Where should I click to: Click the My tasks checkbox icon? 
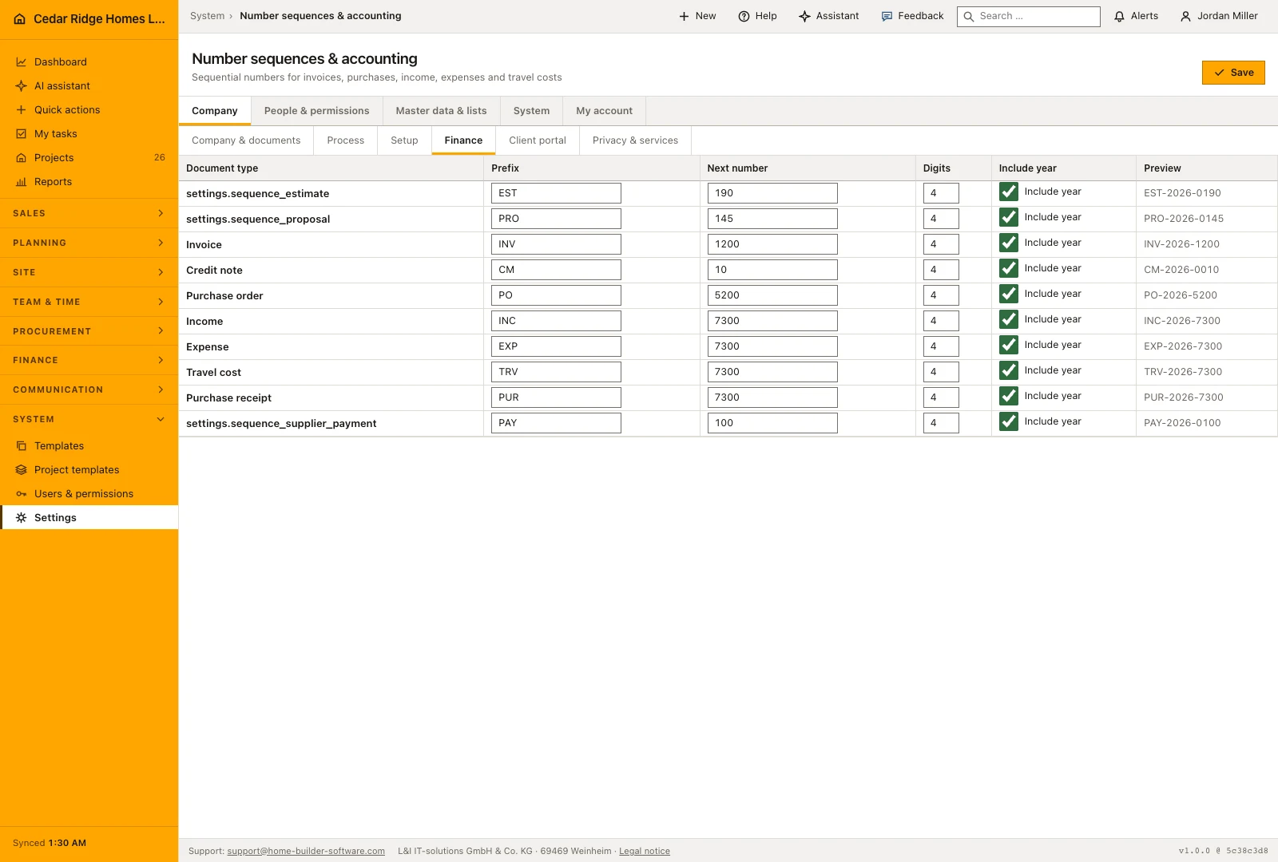click(x=22, y=134)
